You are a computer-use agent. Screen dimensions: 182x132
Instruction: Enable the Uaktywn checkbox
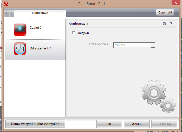click(74, 33)
